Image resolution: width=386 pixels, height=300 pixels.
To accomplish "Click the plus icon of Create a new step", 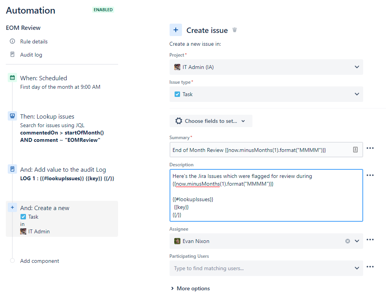I will coord(12,208).
